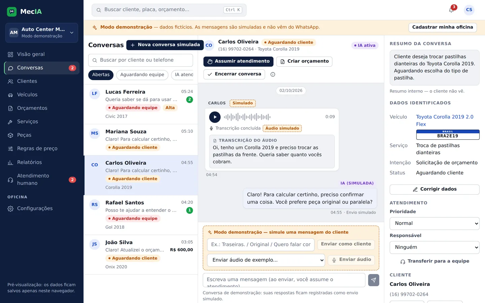
Task: Open the notifications bell
Action: 451,10
